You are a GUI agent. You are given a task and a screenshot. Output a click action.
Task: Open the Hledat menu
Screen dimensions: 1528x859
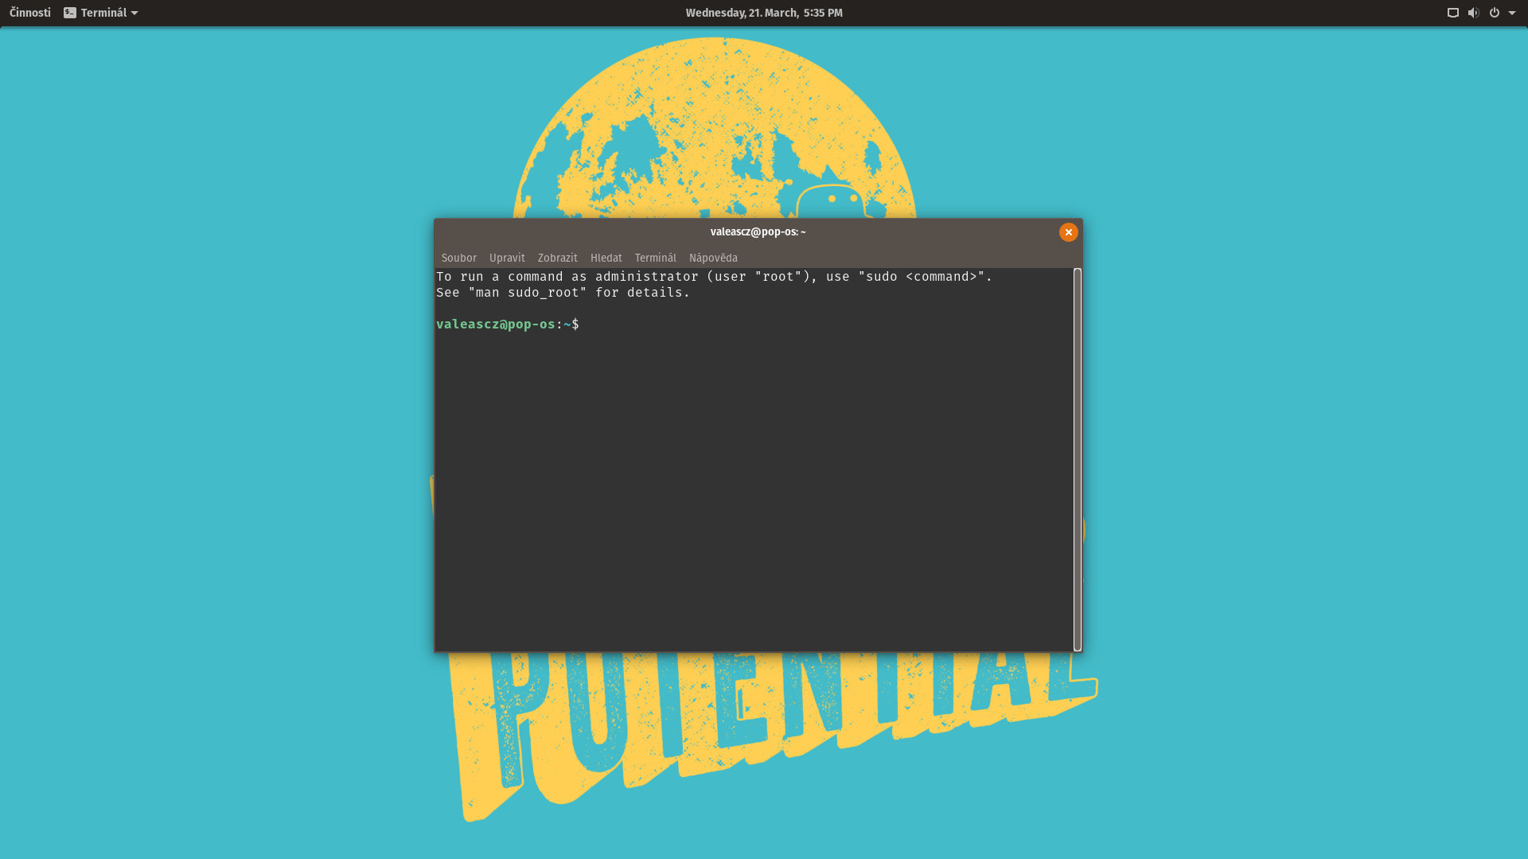pyautogui.click(x=606, y=258)
